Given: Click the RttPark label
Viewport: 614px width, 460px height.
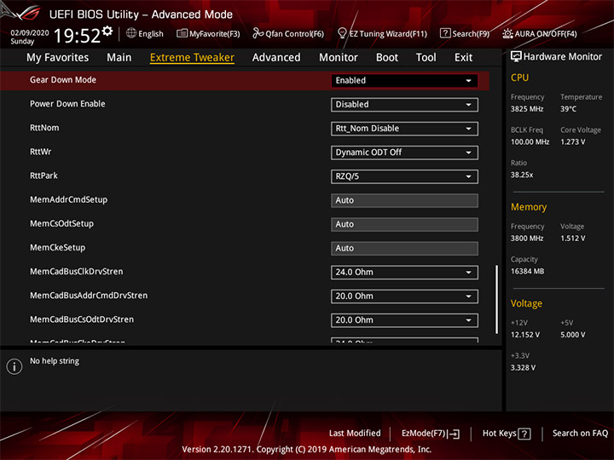Looking at the screenshot, I should point(43,175).
